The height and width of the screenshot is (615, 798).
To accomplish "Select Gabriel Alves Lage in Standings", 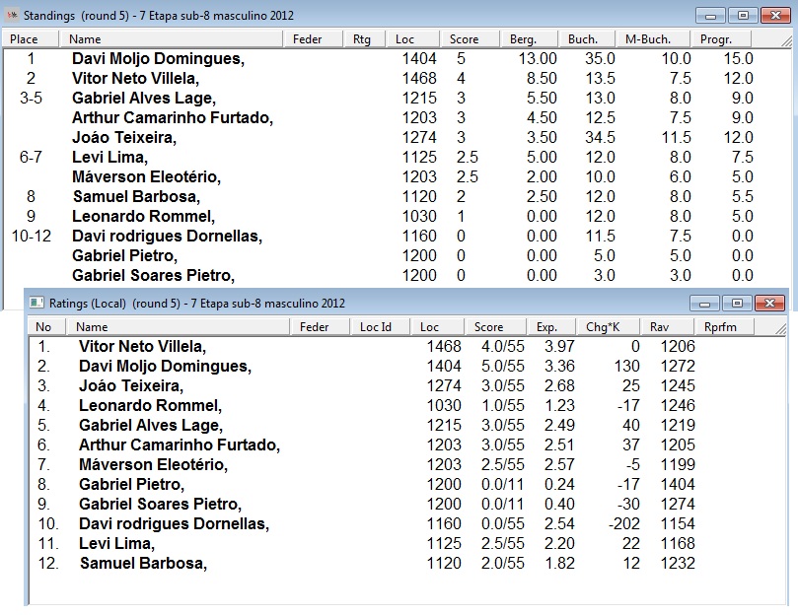I will 144,99.
